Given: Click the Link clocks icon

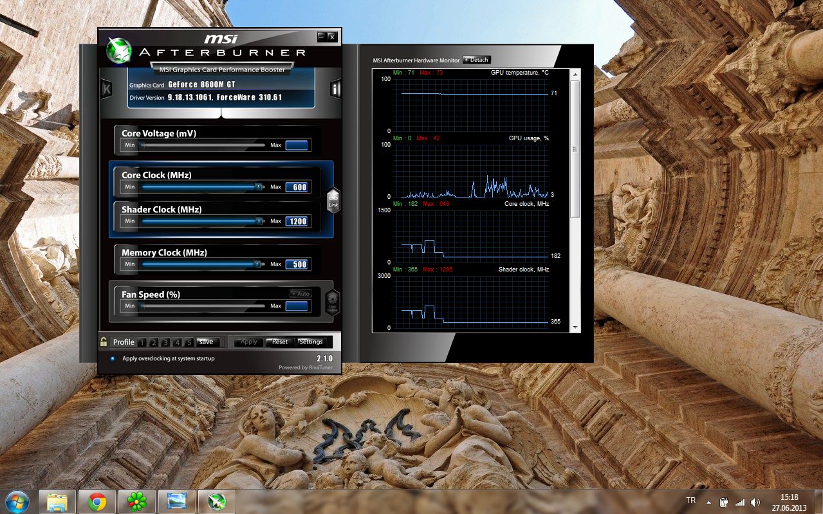Looking at the screenshot, I should pos(333,200).
